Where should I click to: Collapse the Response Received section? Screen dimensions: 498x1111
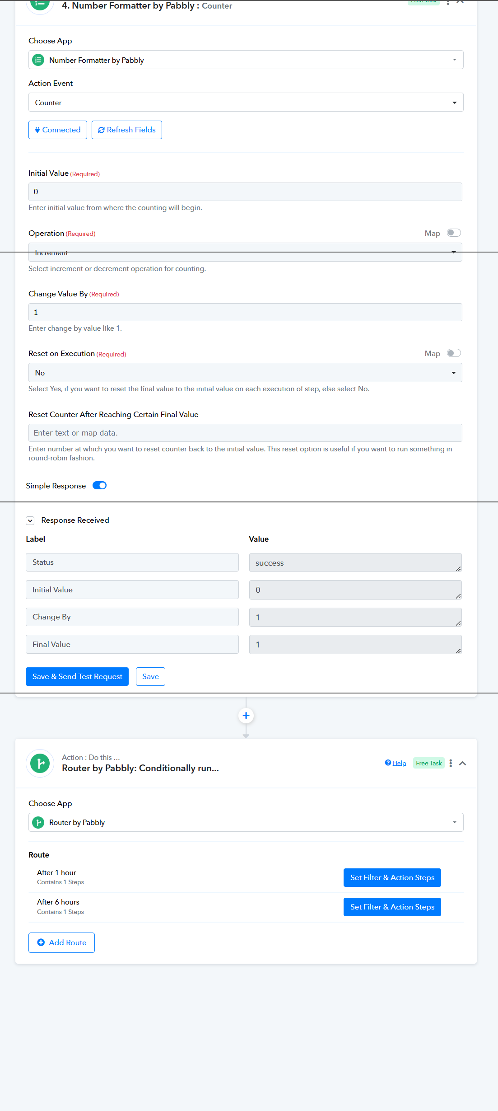tap(30, 520)
